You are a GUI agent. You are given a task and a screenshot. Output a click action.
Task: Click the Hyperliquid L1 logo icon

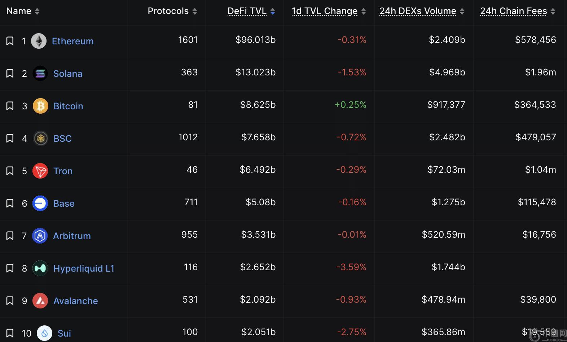tap(40, 268)
